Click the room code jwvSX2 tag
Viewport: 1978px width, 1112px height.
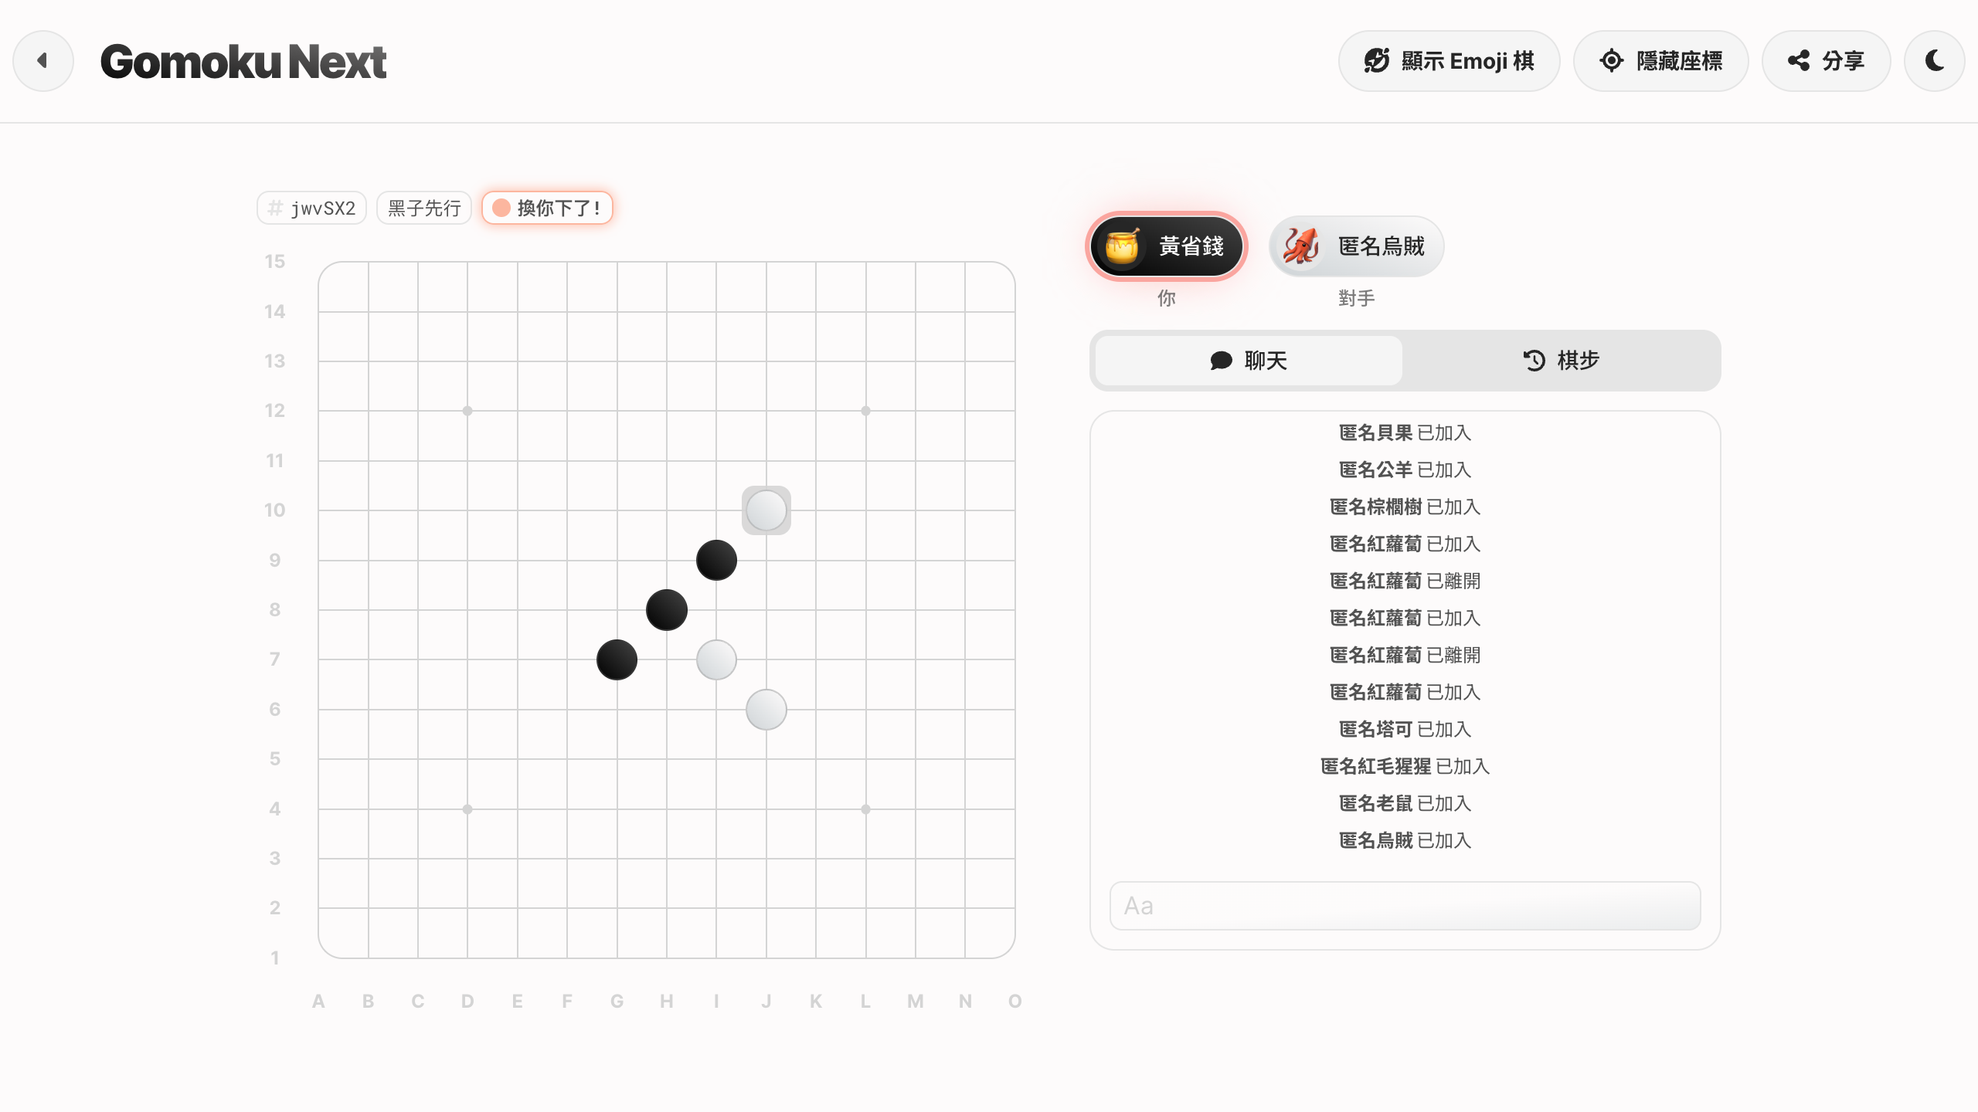[312, 208]
